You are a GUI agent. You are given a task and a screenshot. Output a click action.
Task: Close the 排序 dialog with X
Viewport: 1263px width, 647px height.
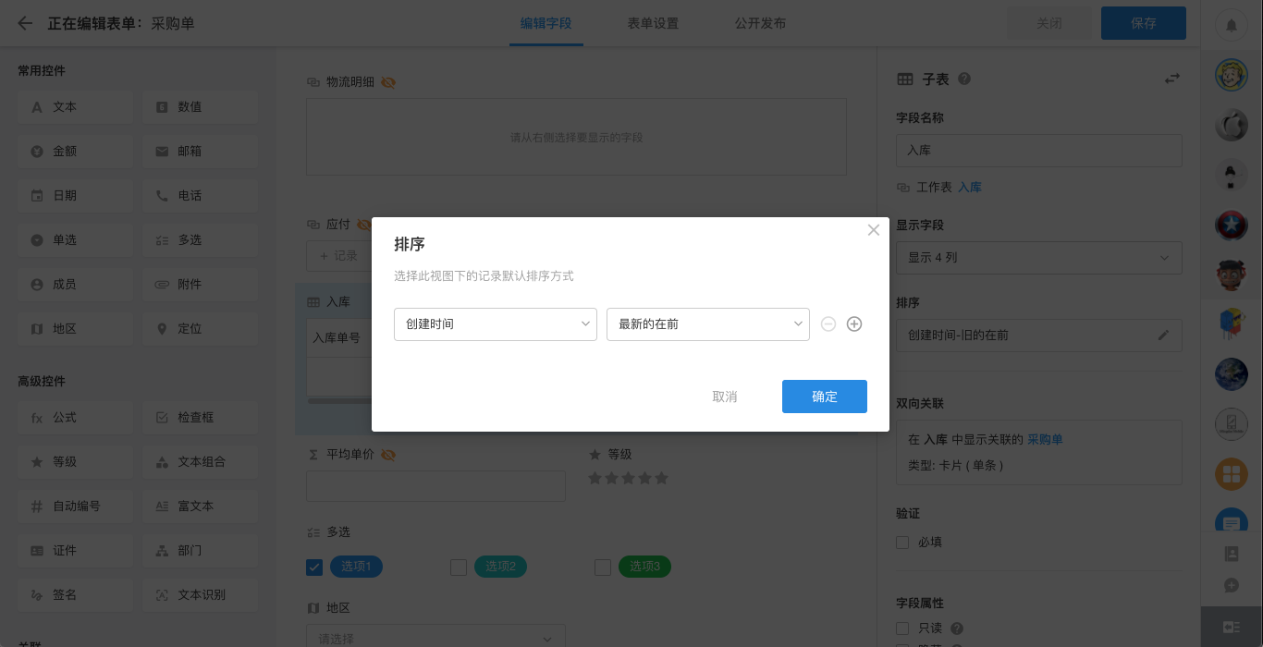(x=873, y=230)
